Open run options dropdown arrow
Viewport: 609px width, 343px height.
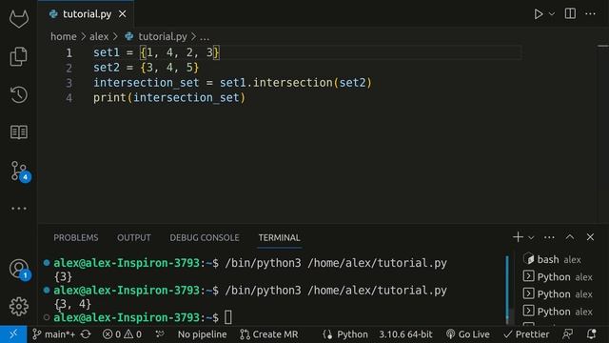[x=552, y=14]
